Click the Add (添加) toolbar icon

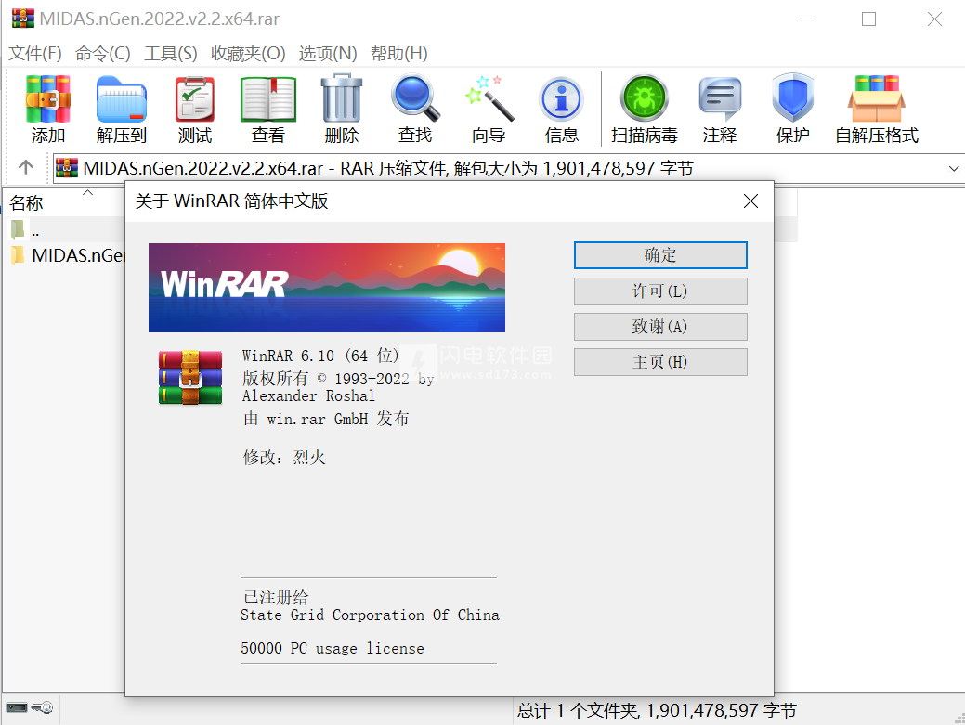(x=48, y=109)
